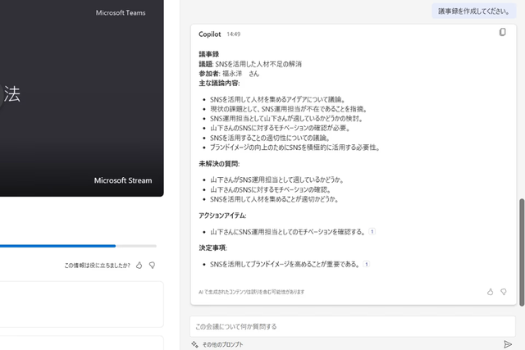This screenshot has height=350, width=525.
Task: Open その他のプロンプト suggestions
Action: (222, 344)
